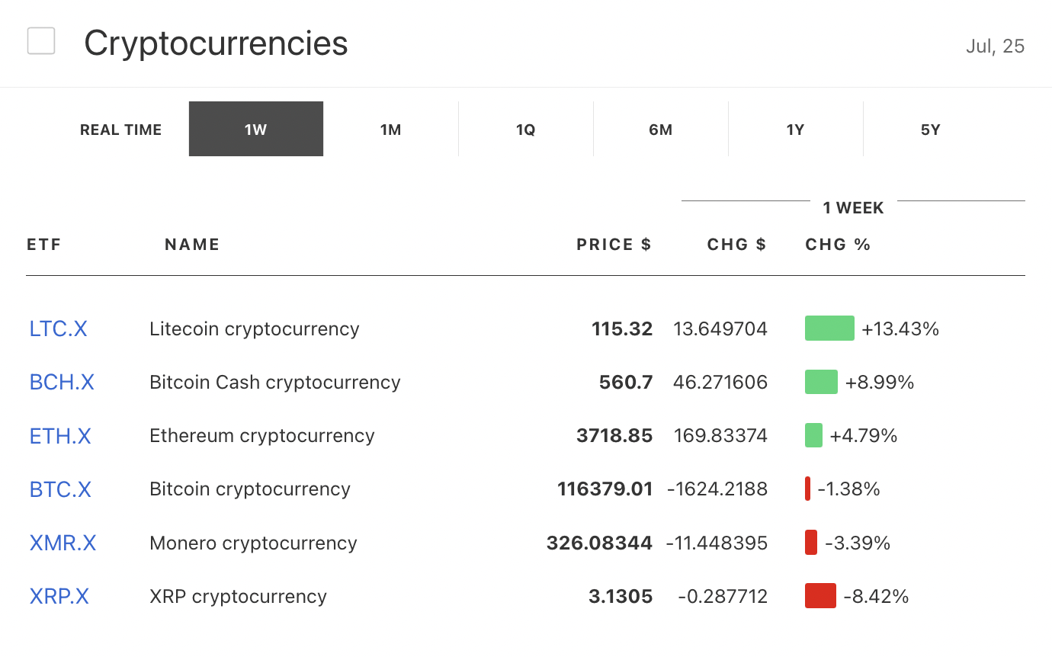Screen dimensions: 1052x657
Task: Open the BTC.X ticker link
Action: coord(60,489)
